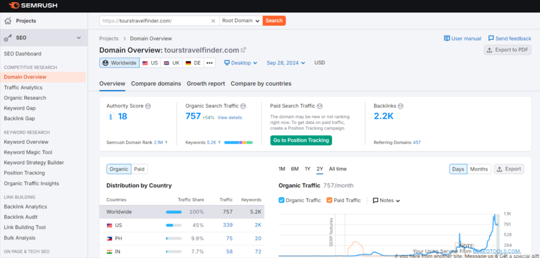Click Semrush Domain Rank 2.1M value
This screenshot has height=258, width=540.
pos(158,142)
